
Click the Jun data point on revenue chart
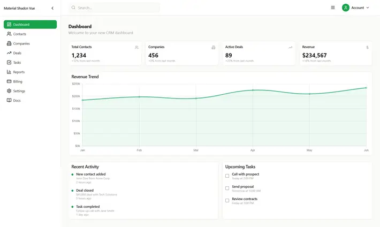366,88
